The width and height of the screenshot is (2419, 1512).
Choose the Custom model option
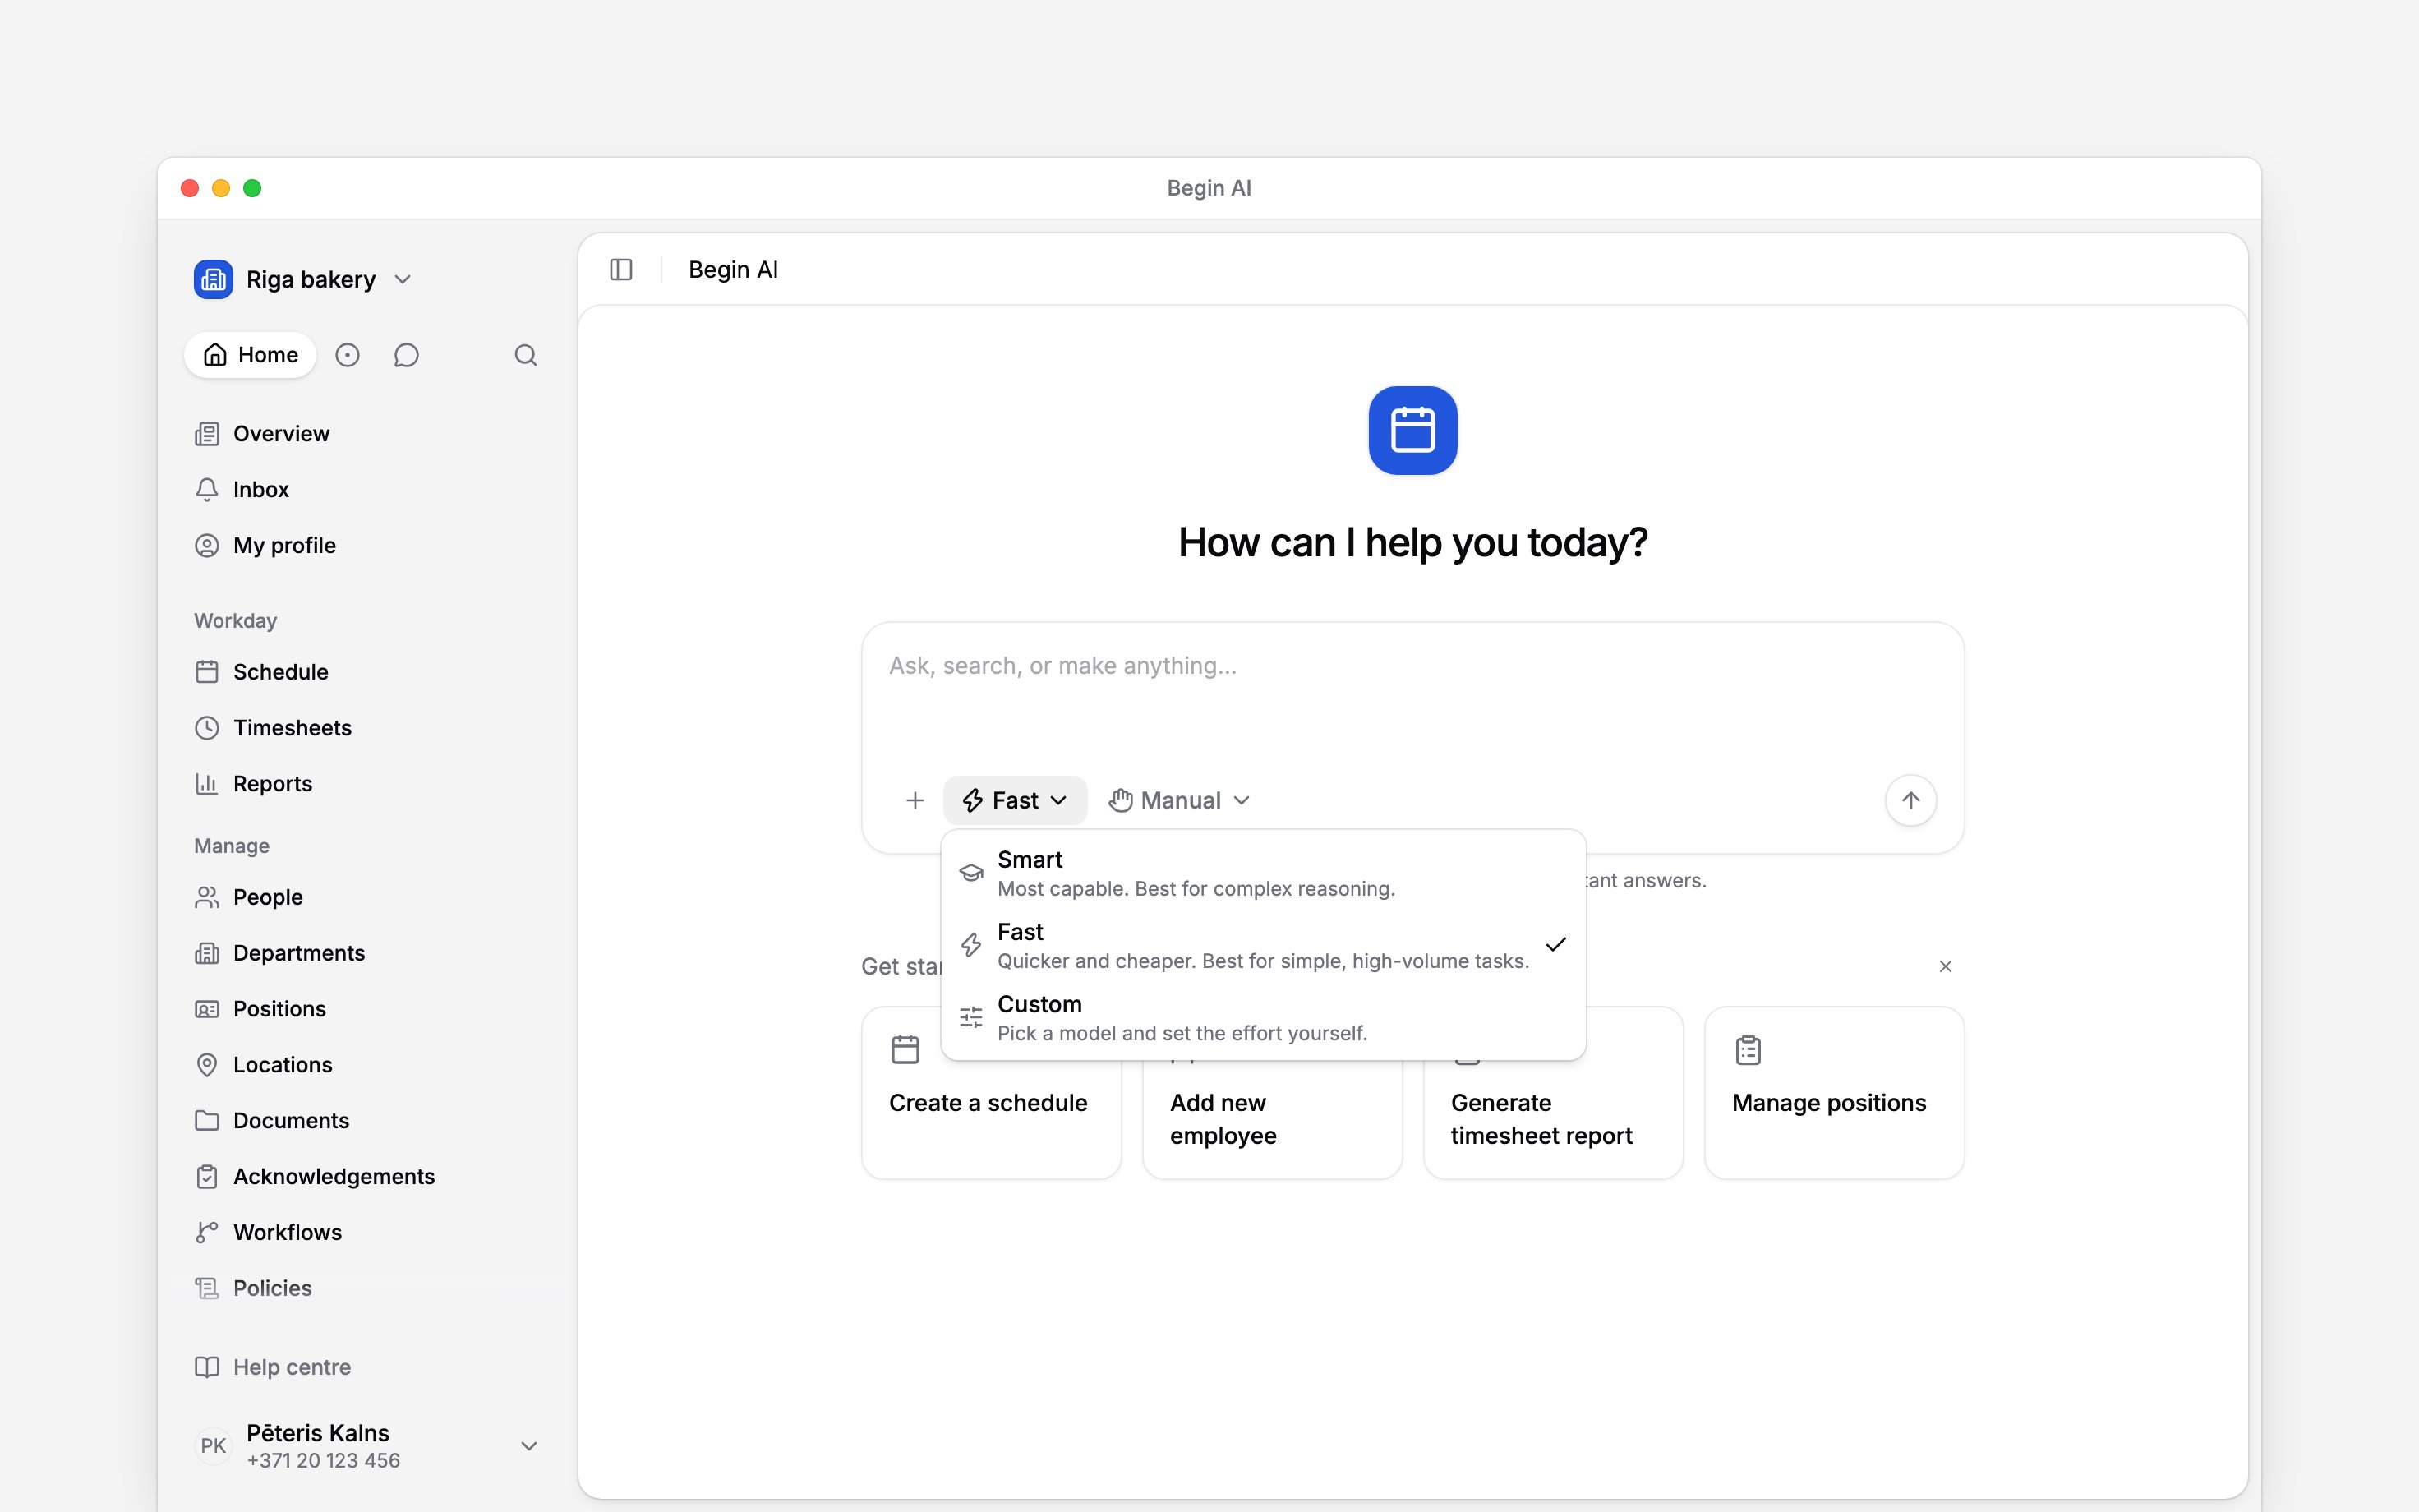pyautogui.click(x=1264, y=1018)
